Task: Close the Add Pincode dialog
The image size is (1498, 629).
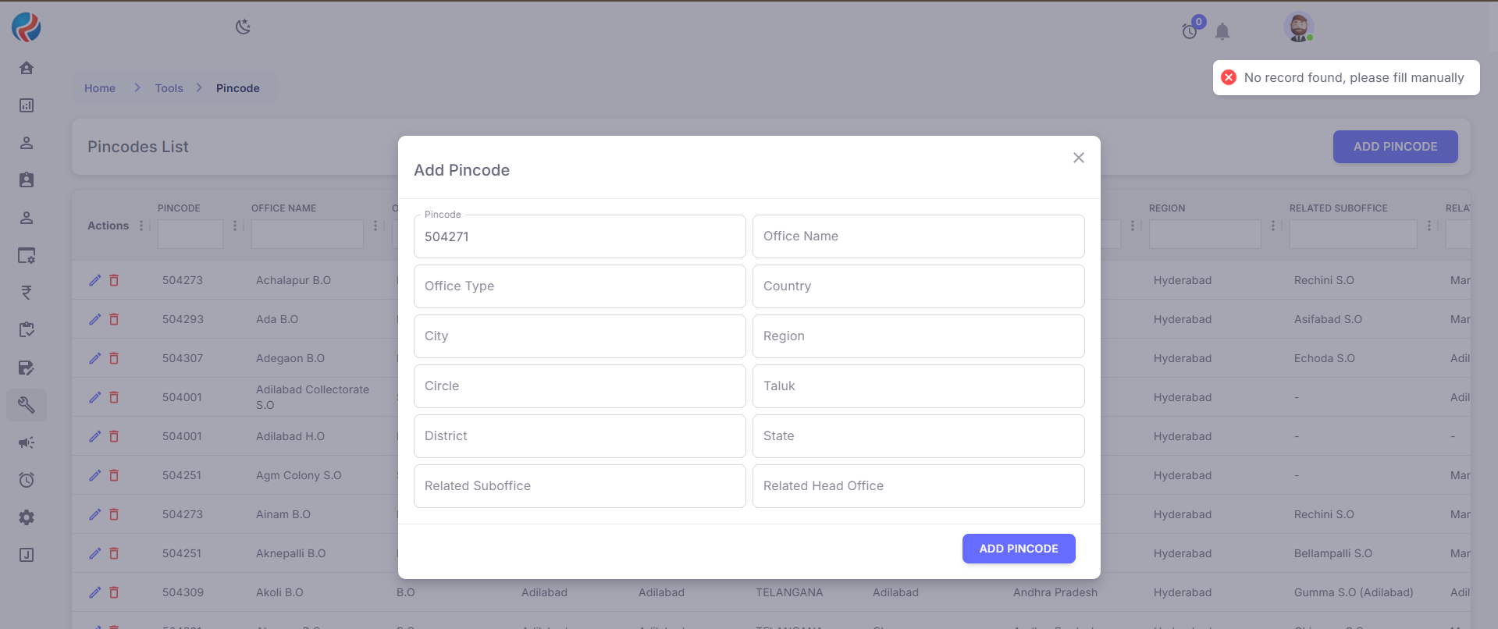Action: coord(1079,158)
